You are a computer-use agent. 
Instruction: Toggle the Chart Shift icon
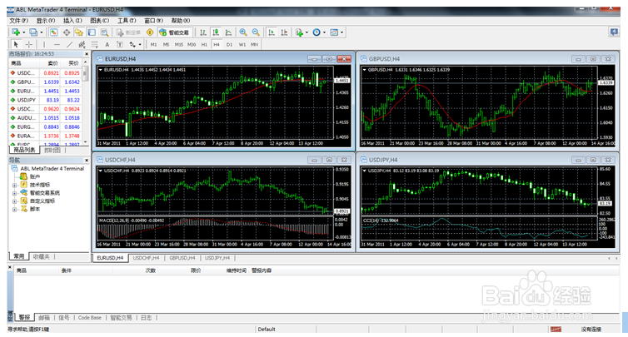click(284, 32)
